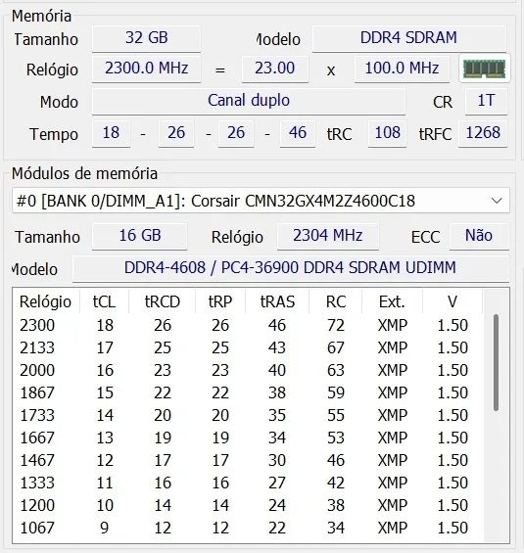The width and height of the screenshot is (524, 553).
Task: Click the tRC value 108
Action: click(x=388, y=133)
